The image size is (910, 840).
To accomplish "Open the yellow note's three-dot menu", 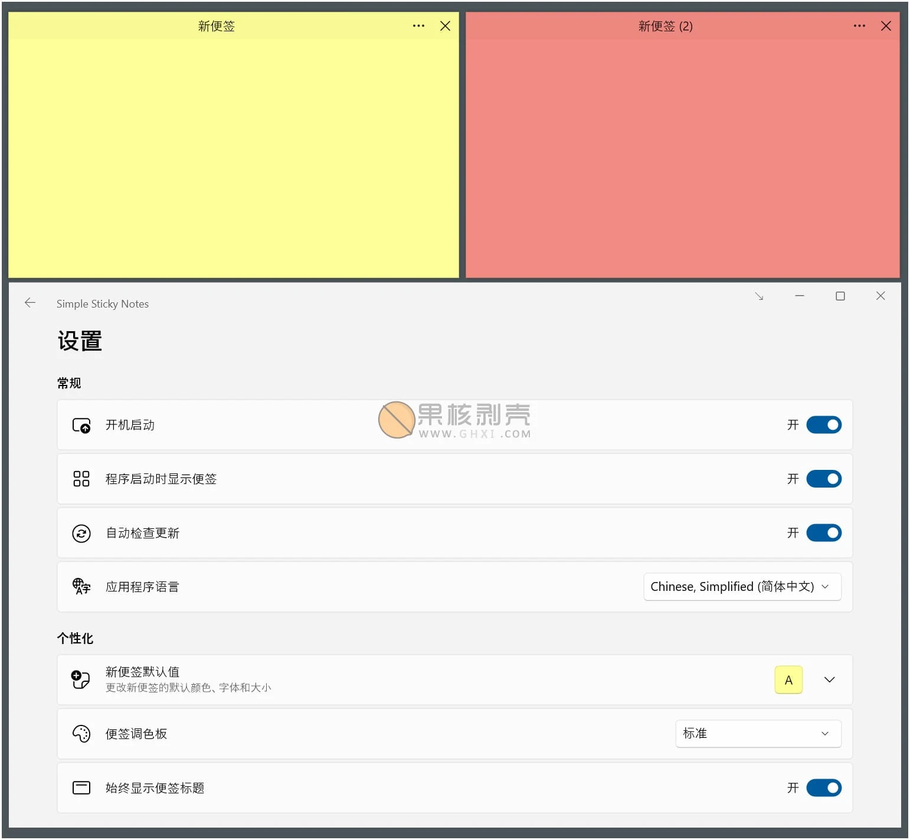I will coord(418,26).
